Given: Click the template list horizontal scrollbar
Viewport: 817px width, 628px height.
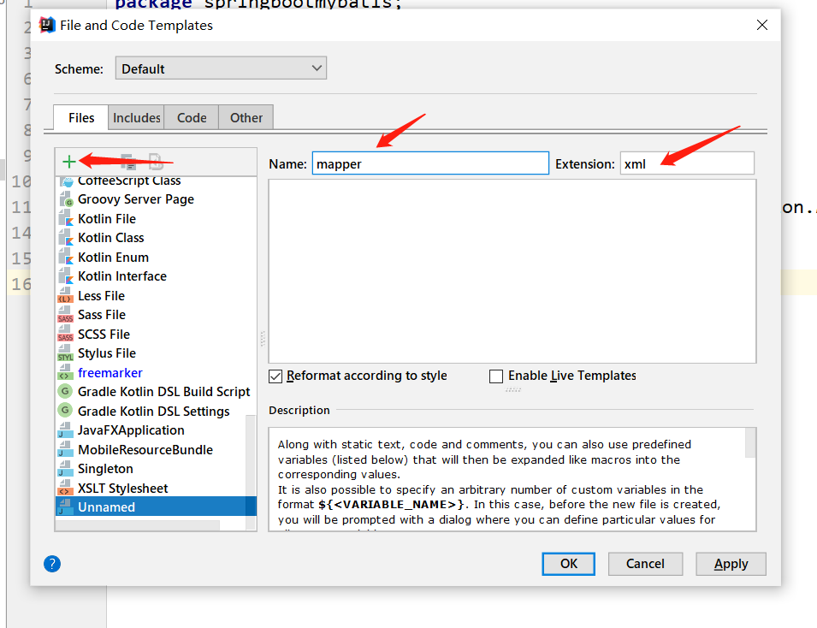Looking at the screenshot, I should click(x=138, y=524).
